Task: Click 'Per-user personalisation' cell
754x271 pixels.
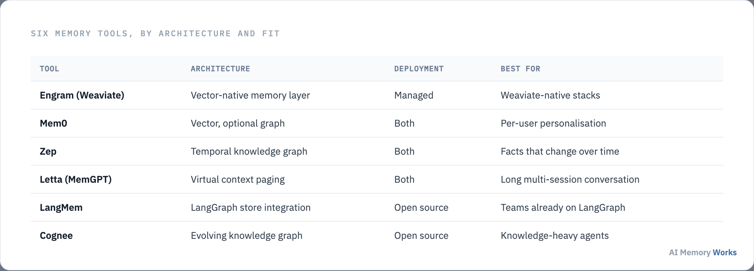Action: 553,124
